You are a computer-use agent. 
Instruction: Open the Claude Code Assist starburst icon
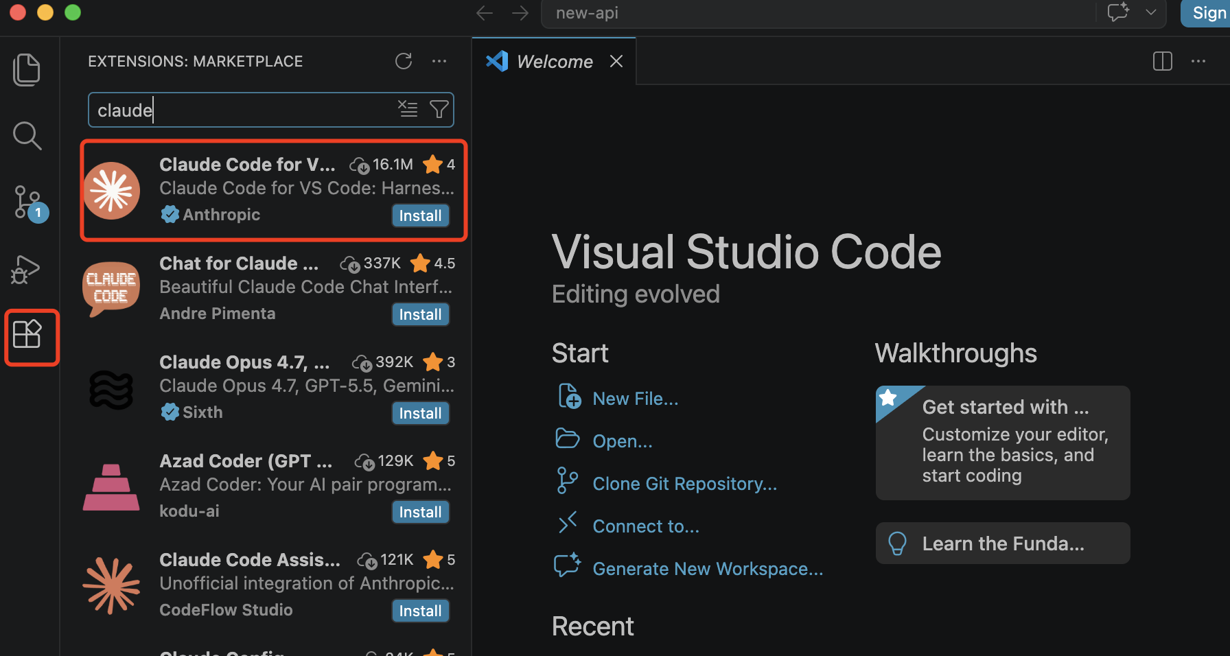pyautogui.click(x=111, y=585)
